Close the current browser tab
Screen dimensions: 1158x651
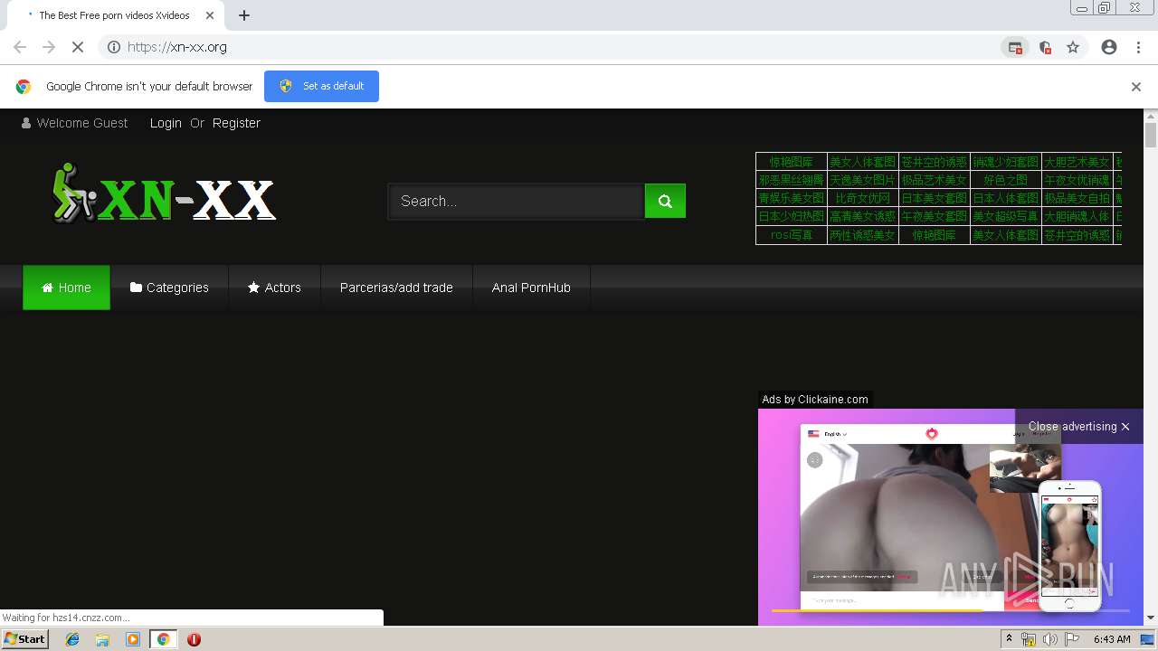click(210, 15)
